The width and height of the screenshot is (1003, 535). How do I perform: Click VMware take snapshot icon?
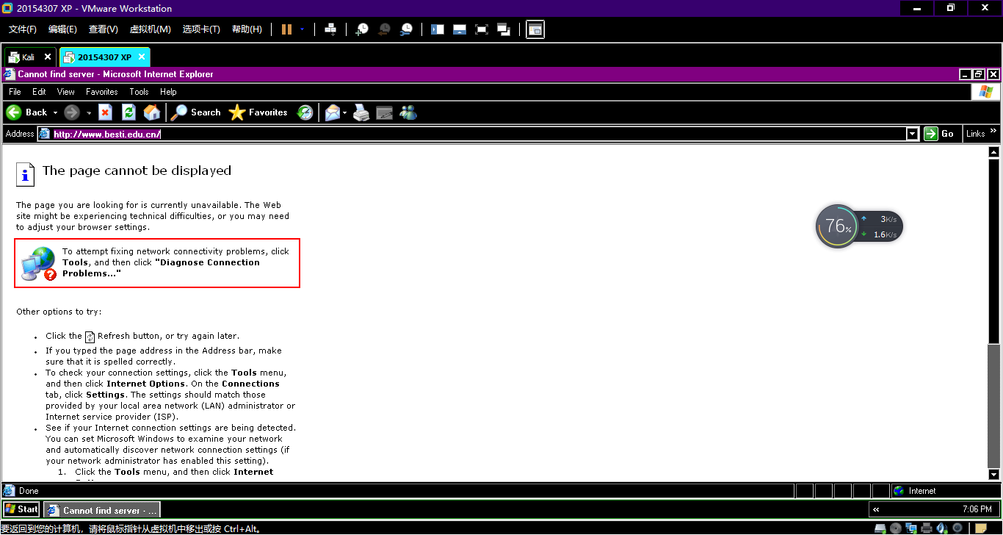[362, 29]
